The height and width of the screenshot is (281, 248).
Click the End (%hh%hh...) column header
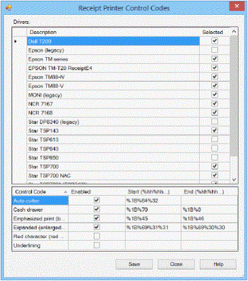209,192
